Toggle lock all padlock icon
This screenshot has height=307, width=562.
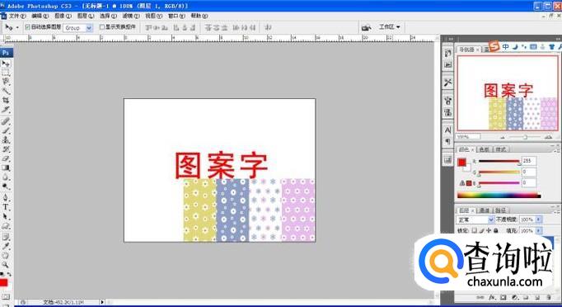coord(496,230)
